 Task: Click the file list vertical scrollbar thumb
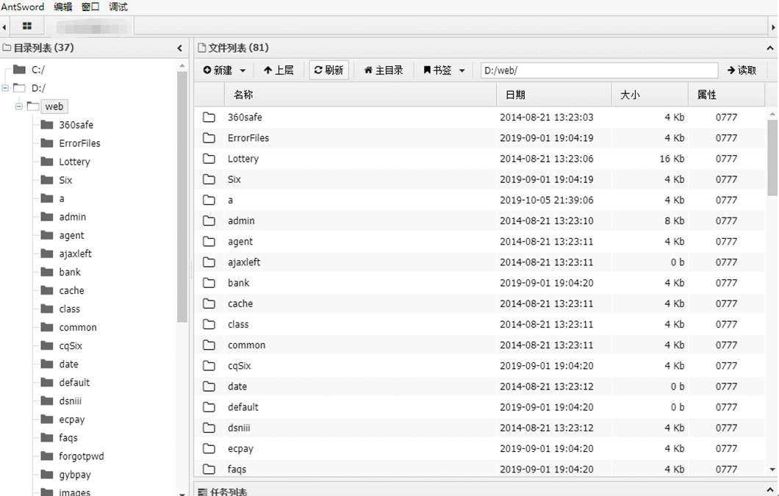772,157
